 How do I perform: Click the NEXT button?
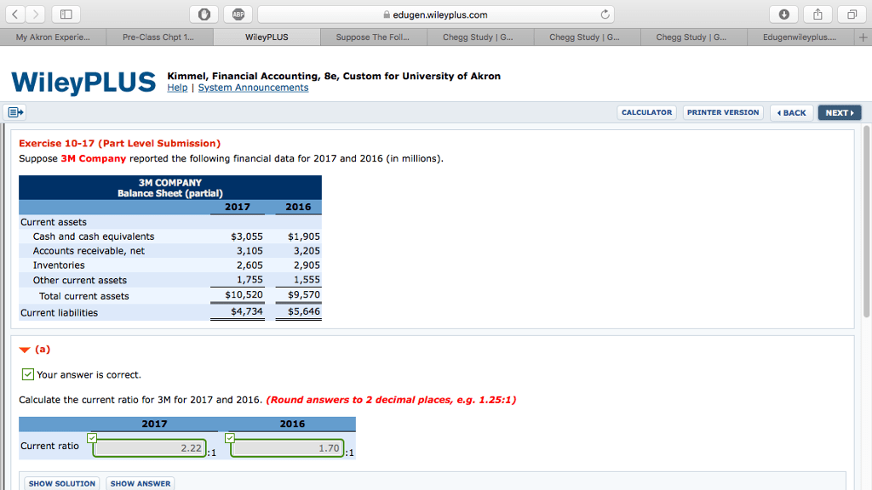840,113
